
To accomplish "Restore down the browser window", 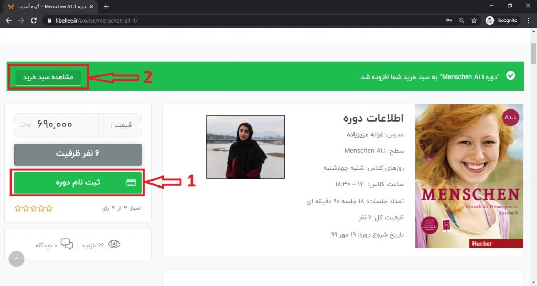I will pyautogui.click(x=510, y=6).
